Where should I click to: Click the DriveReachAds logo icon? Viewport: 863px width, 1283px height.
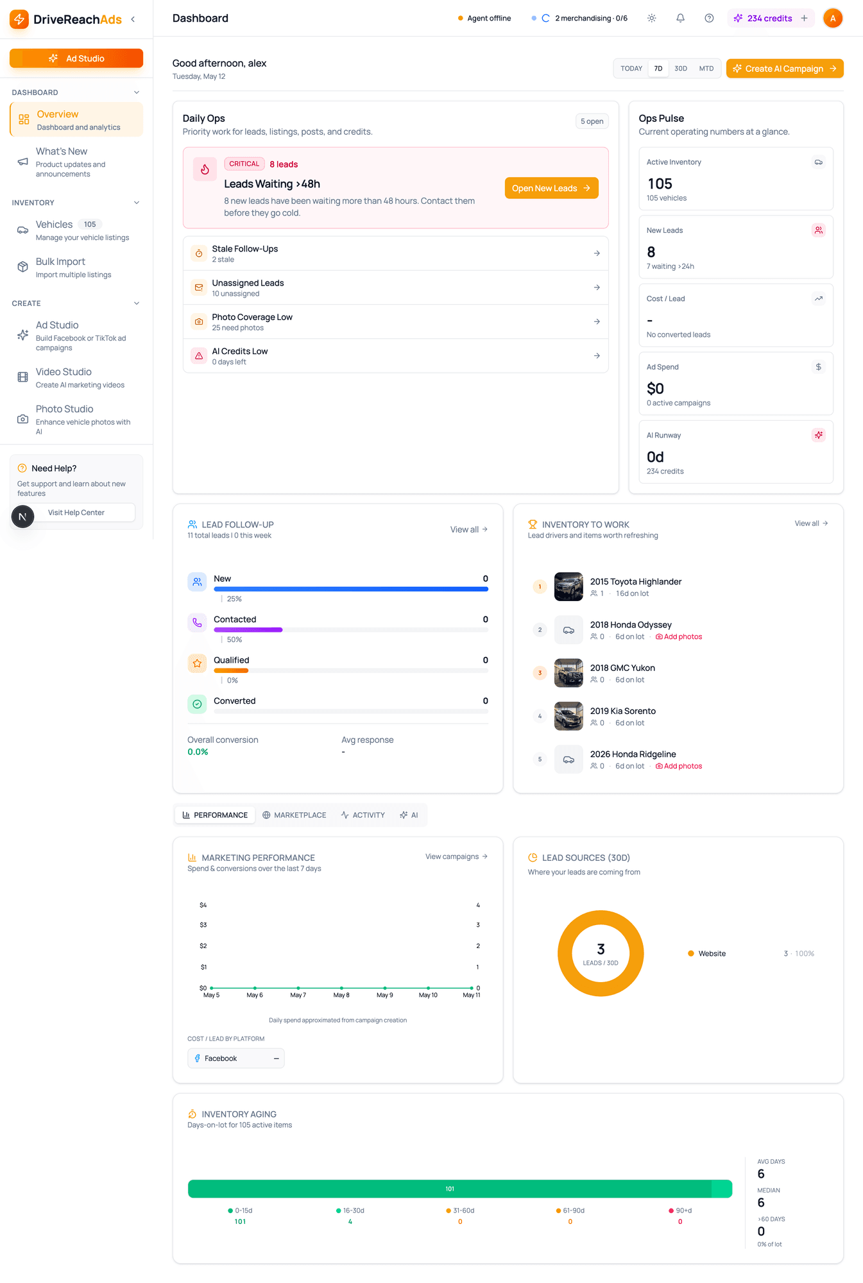point(19,19)
